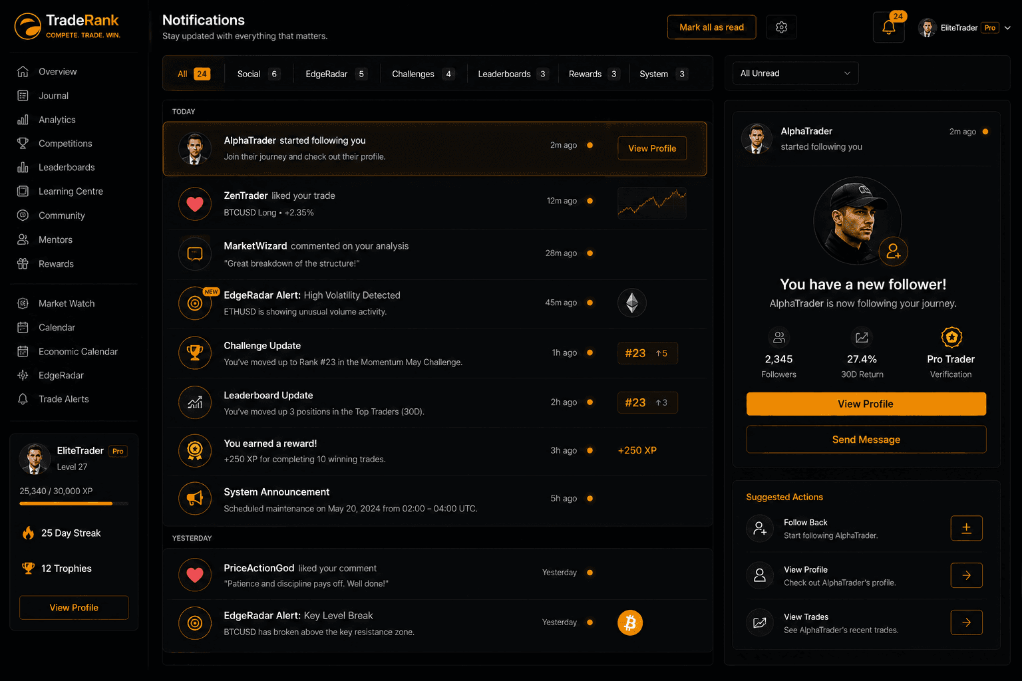Click the arrow beside View Trades action
1022x681 pixels.
(967, 622)
